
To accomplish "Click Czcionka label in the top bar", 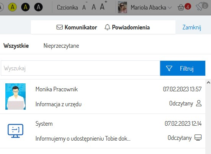I will pyautogui.click(x=67, y=7).
